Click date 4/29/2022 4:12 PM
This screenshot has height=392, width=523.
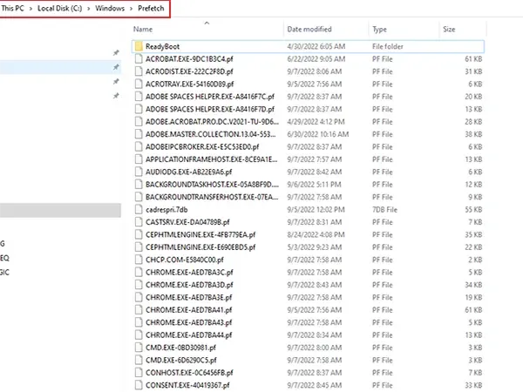click(x=316, y=122)
